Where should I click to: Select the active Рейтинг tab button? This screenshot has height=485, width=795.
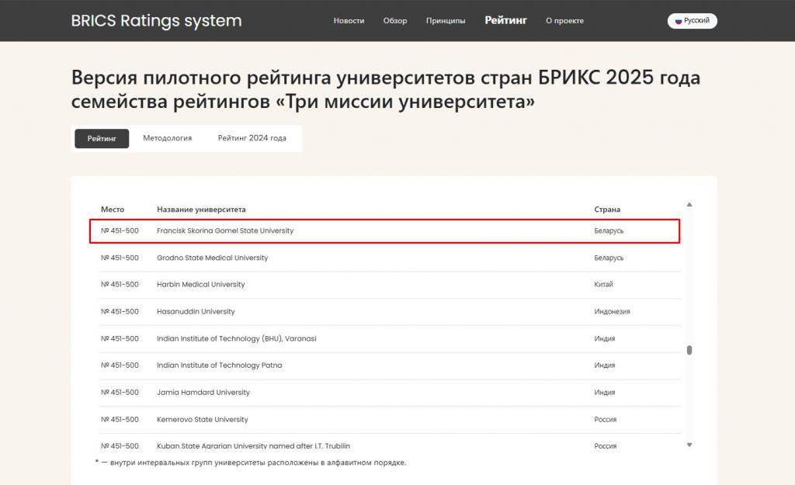pos(102,138)
